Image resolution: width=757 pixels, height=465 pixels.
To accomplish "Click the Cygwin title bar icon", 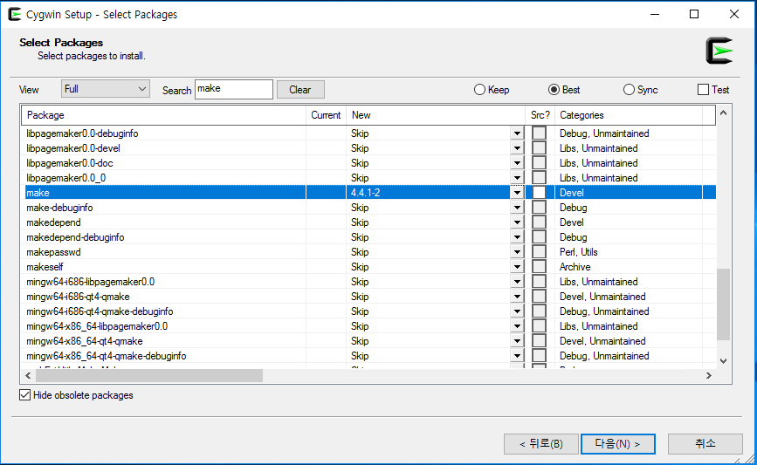I will click(x=15, y=14).
